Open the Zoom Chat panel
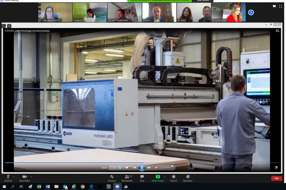Screen dimensions: 286x190 (142, 178)
